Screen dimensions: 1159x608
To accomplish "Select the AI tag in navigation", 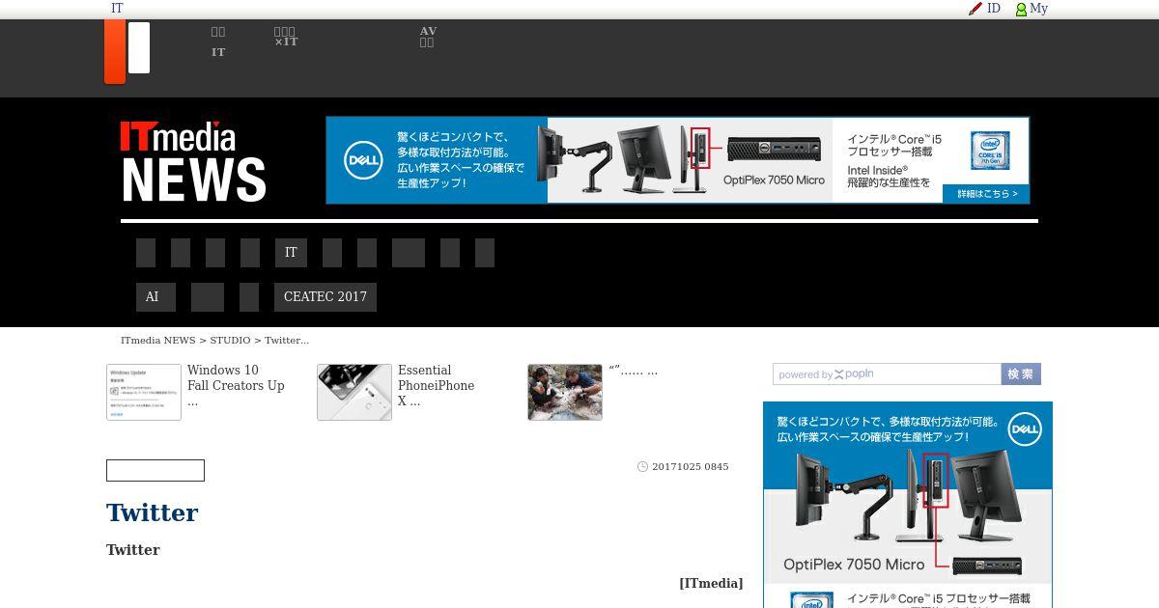I will tap(155, 297).
